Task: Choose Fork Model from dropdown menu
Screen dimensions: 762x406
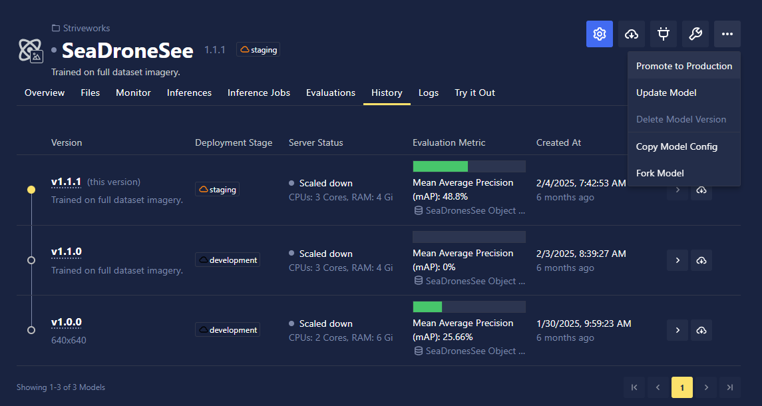Action: point(683,173)
